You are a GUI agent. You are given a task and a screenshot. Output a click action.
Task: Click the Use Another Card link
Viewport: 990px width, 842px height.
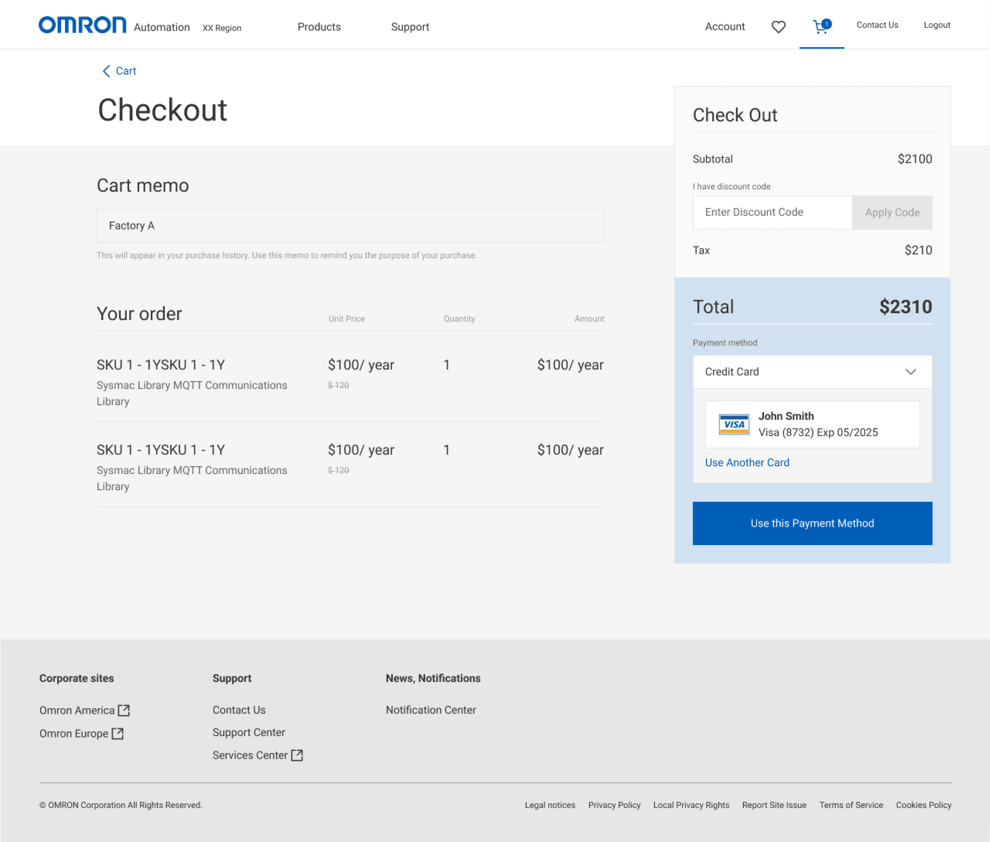[747, 462]
